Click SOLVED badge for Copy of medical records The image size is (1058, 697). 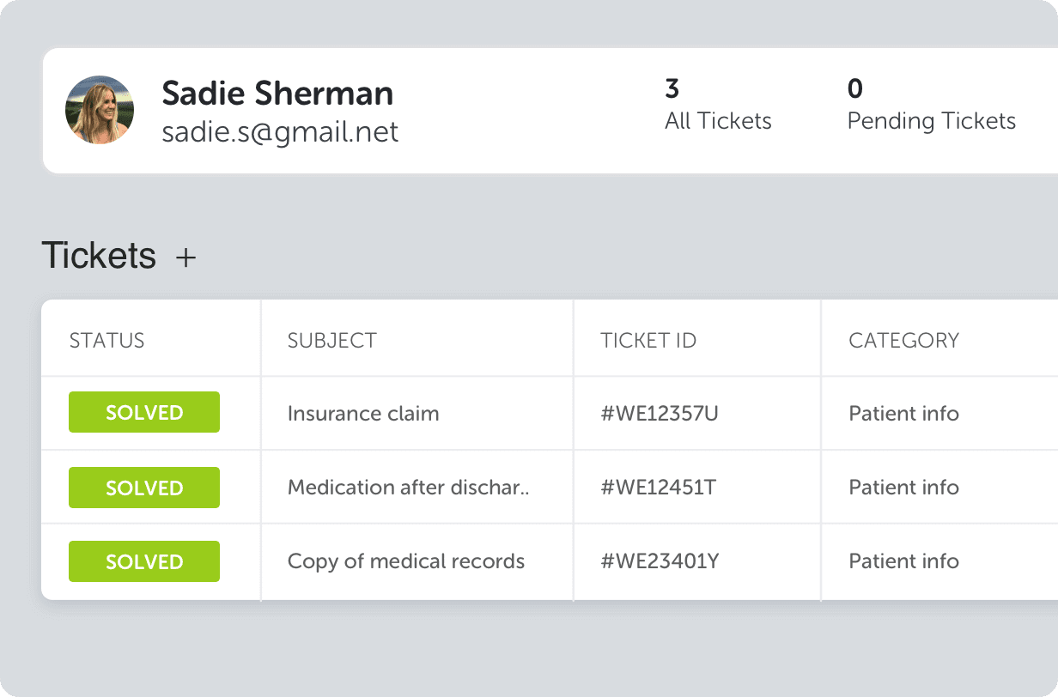pos(144,561)
